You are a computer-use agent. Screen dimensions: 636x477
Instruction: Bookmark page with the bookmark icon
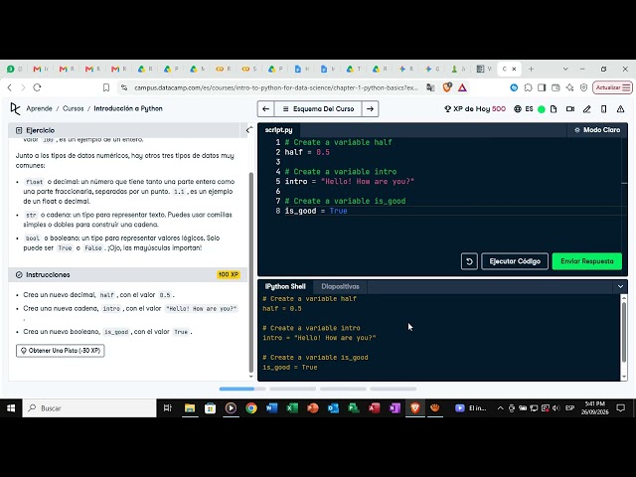pyautogui.click(x=106, y=87)
